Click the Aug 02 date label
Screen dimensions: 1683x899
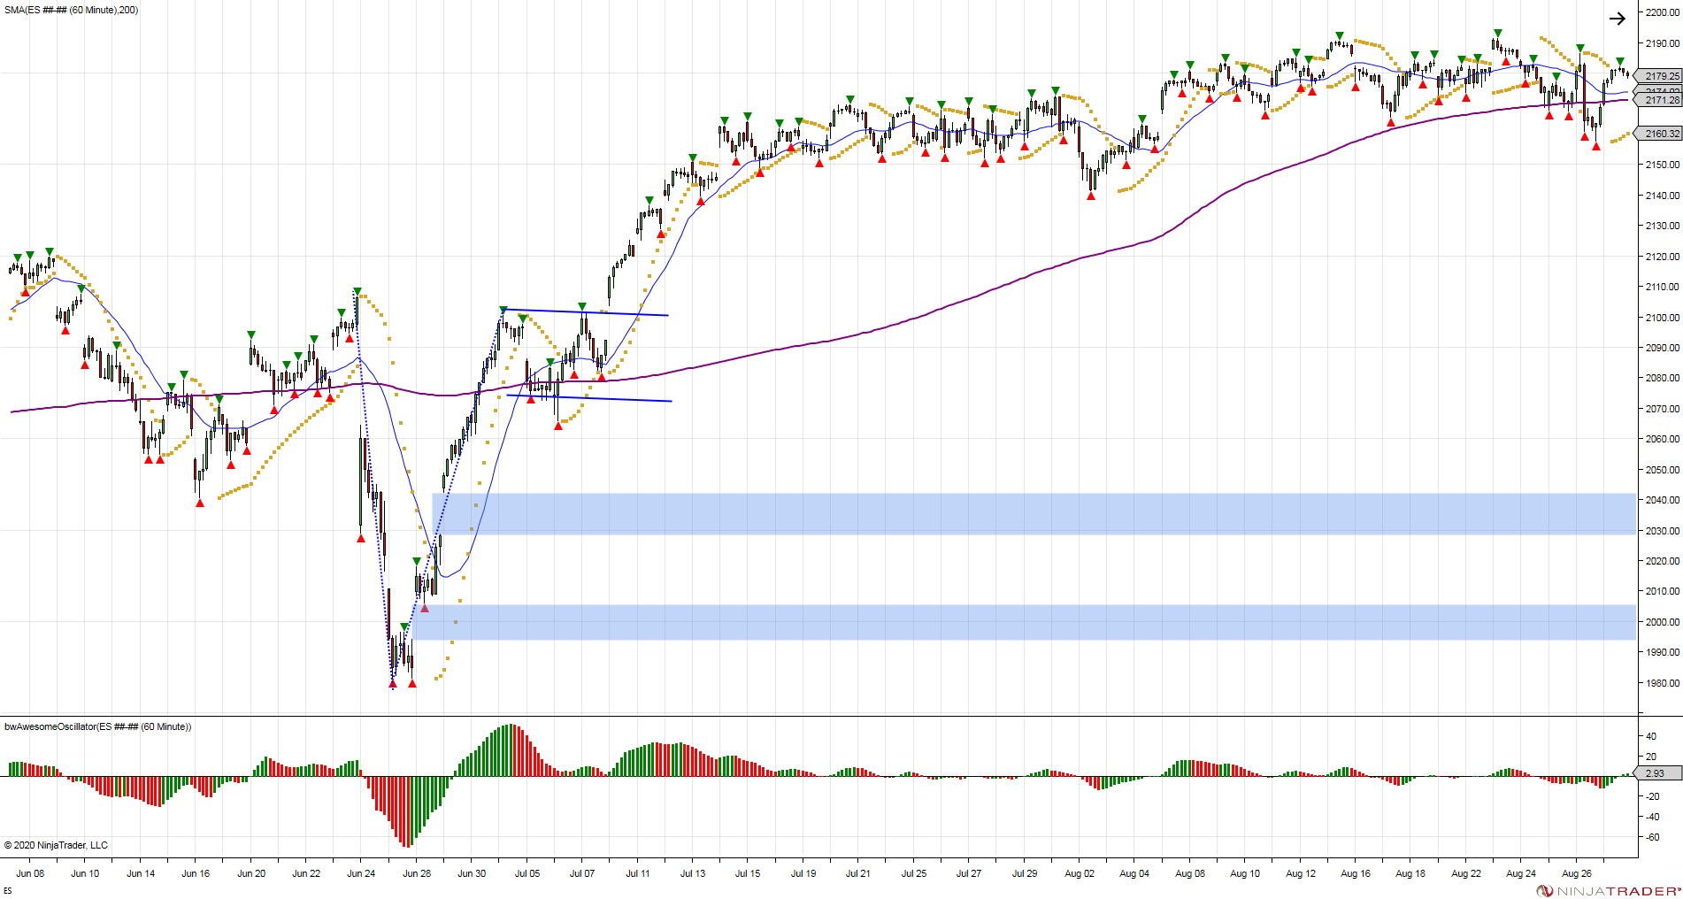(x=1080, y=873)
